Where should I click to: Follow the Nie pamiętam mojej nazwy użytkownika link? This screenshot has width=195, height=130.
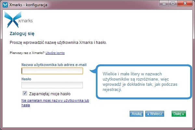click(55, 103)
